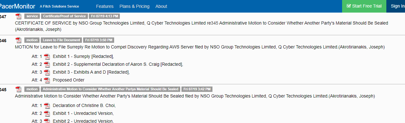Open PDF icon for Supplemental Declaration of Aaron Craig

pos(47,64)
